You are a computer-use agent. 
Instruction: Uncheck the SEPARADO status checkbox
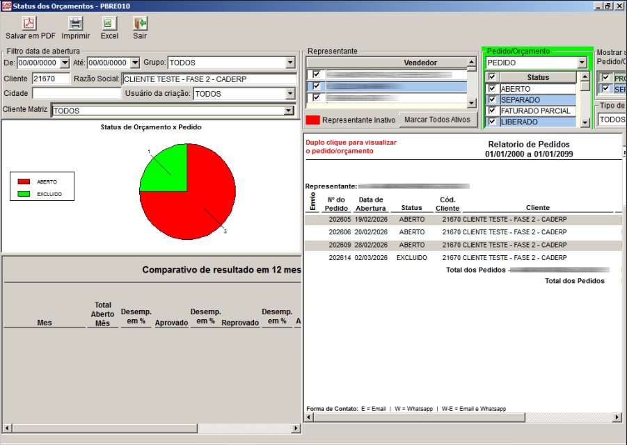point(492,99)
